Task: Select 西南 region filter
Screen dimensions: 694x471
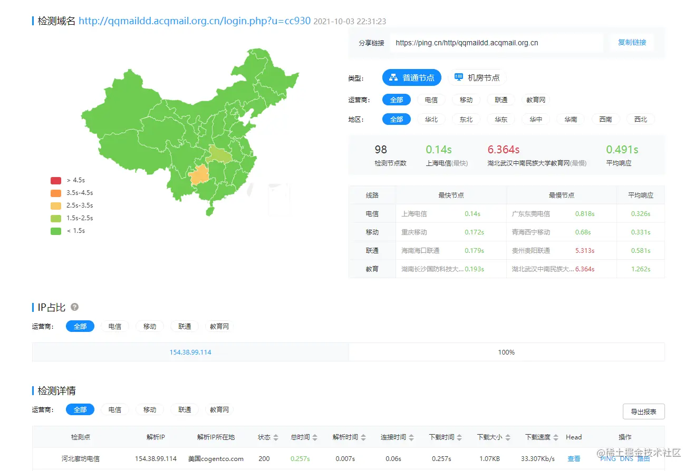Action: 605,119
